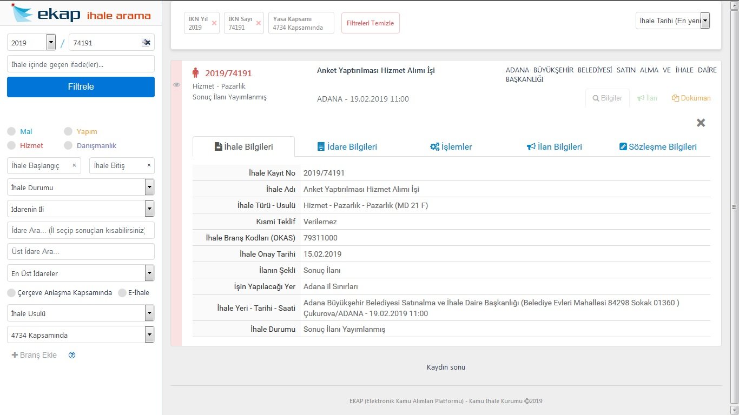The width and height of the screenshot is (739, 415).
Task: Open the Doküman button
Action: (691, 98)
